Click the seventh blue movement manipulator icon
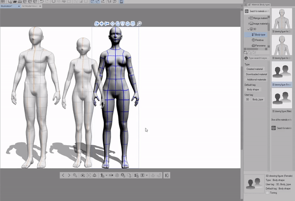This screenshot has height=201, width=295. (128, 24)
